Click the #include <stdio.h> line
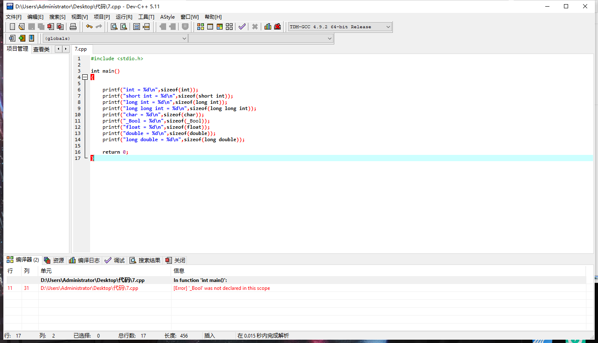Screen dimensions: 598x343 [117, 59]
